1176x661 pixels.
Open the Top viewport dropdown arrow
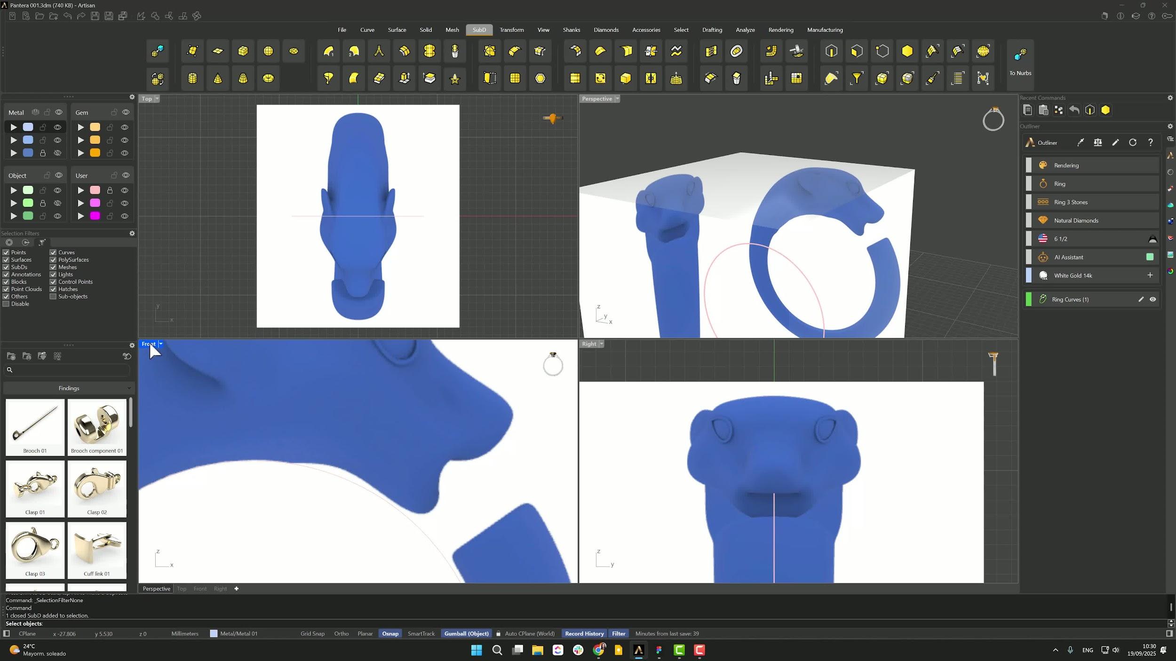[x=157, y=99]
